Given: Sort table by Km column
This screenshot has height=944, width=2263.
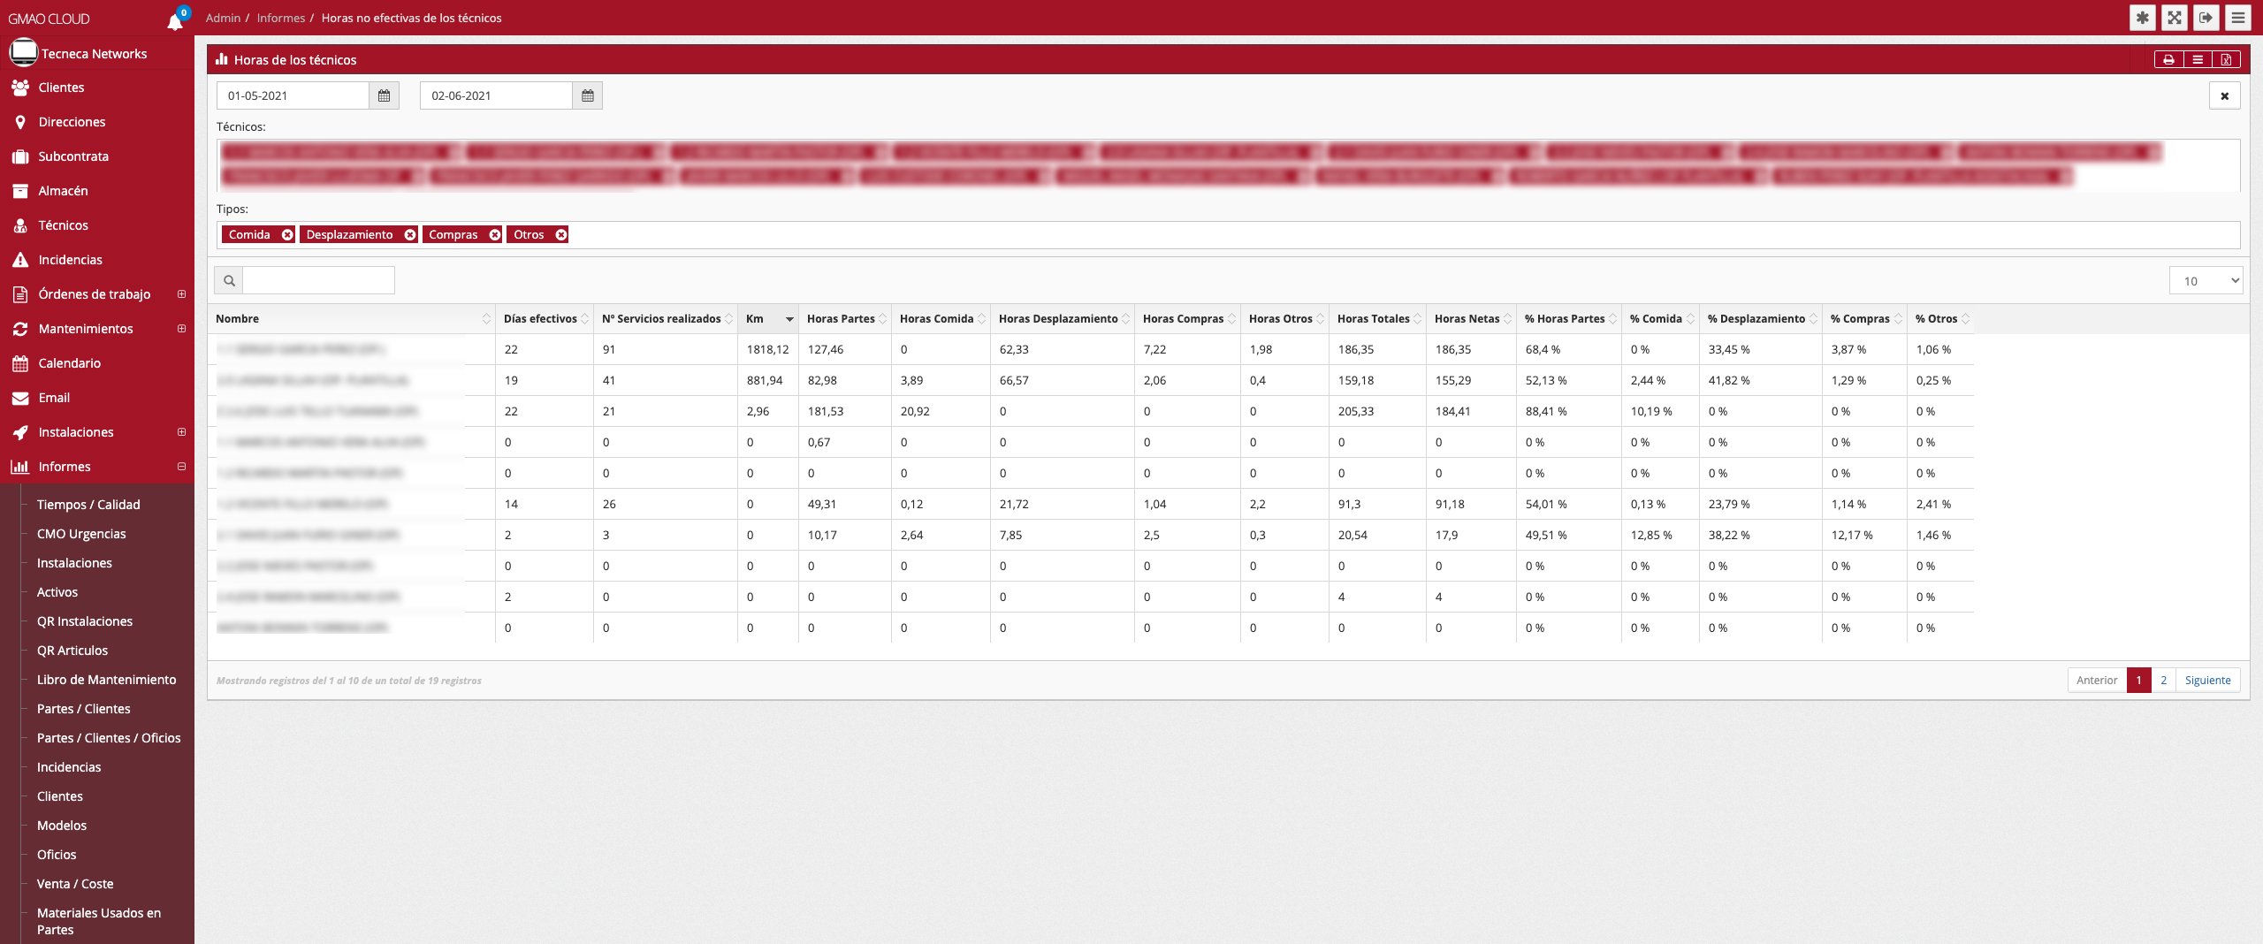Looking at the screenshot, I should pyautogui.click(x=768, y=319).
